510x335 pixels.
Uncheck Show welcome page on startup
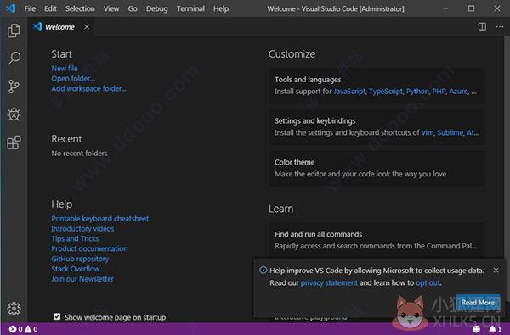pos(57,316)
